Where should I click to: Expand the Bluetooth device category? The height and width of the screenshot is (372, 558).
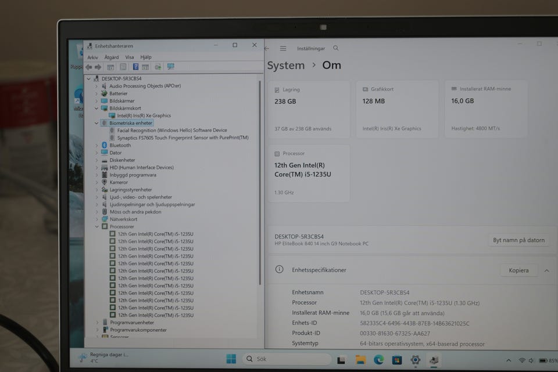[97, 146]
